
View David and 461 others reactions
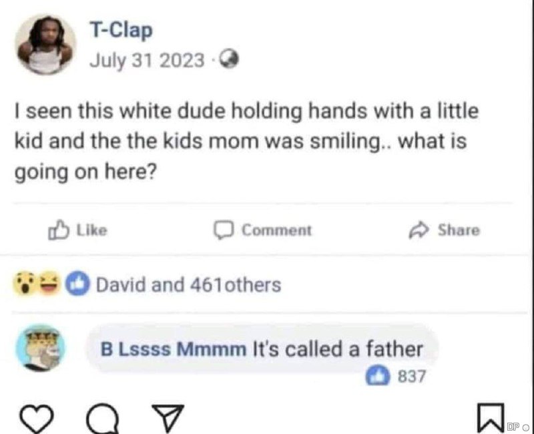coord(188,285)
